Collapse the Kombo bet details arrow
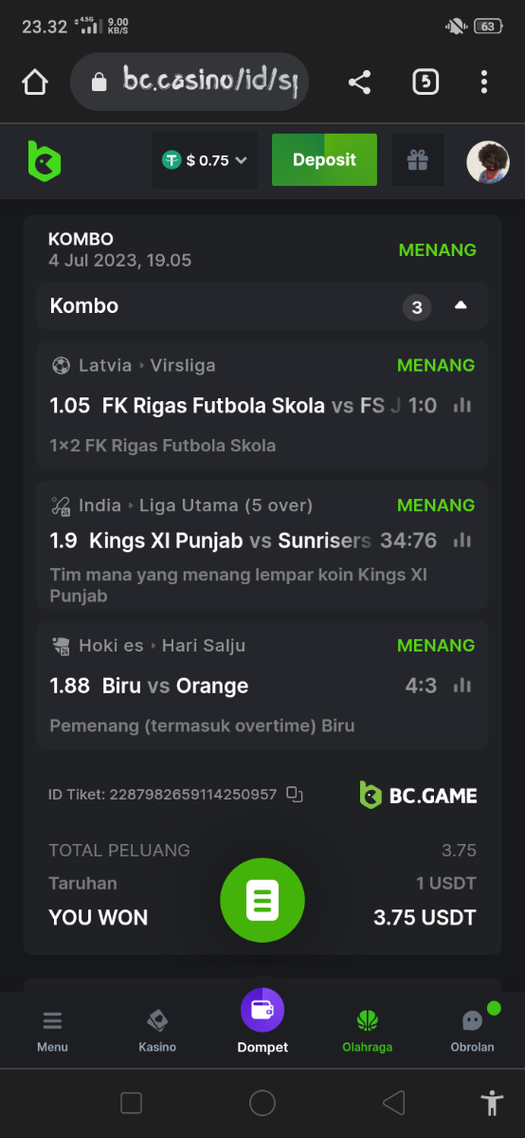The image size is (525, 1138). click(x=461, y=305)
